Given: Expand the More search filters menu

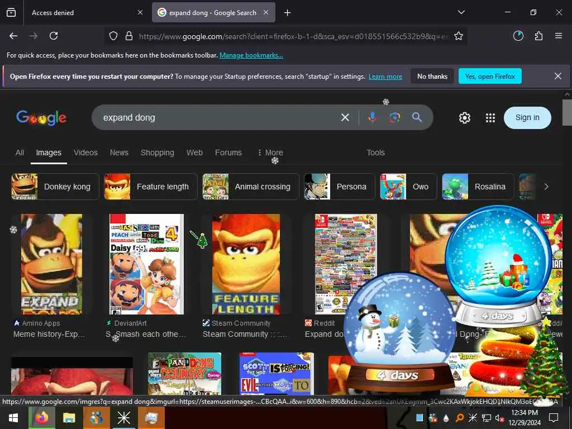Looking at the screenshot, I should pos(271,152).
